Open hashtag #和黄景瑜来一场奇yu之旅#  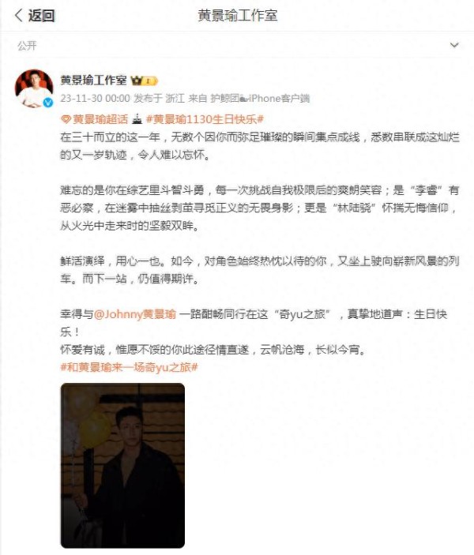pos(130,367)
